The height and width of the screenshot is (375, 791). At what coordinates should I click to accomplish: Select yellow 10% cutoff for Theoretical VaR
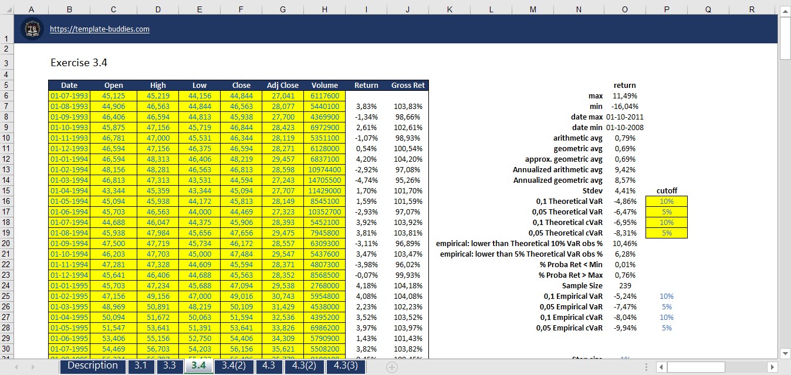pyautogui.click(x=666, y=201)
